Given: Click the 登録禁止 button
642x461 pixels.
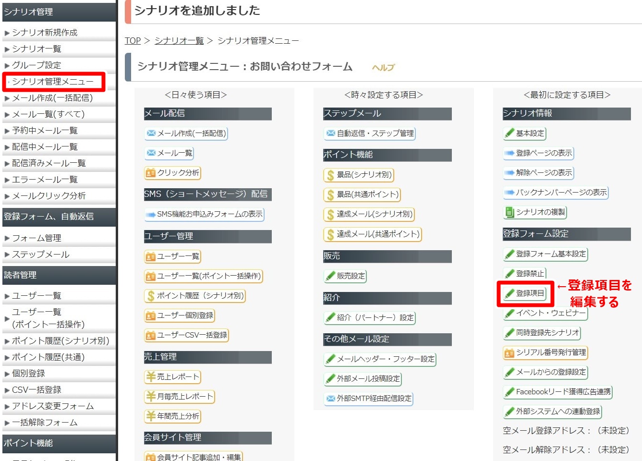Looking at the screenshot, I should [x=524, y=274].
